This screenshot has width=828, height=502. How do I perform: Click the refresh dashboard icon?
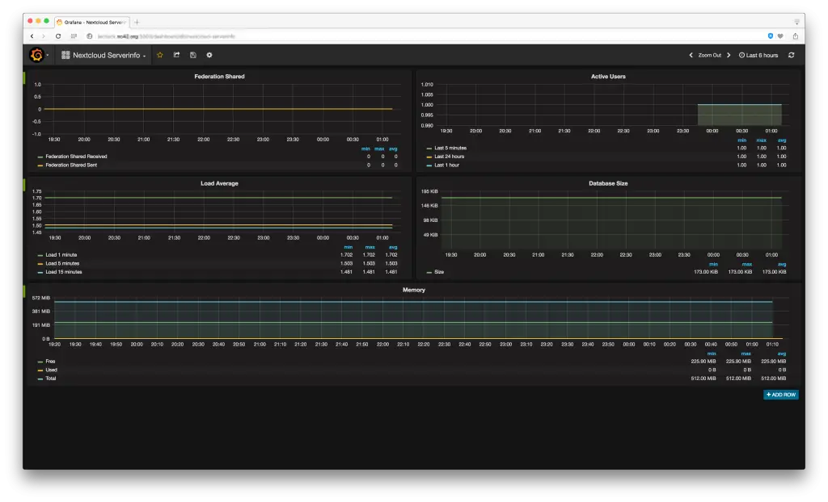(x=791, y=55)
